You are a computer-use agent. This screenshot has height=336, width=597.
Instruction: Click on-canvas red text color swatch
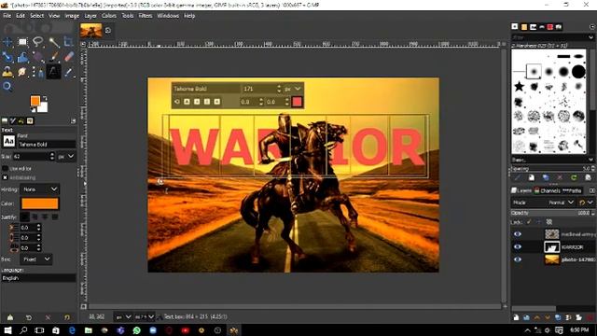(297, 102)
